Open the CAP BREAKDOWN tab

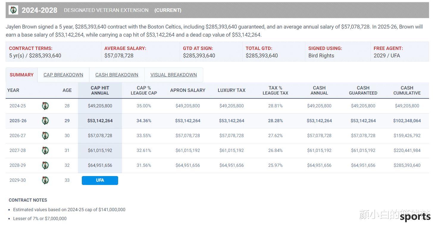[x=63, y=75]
